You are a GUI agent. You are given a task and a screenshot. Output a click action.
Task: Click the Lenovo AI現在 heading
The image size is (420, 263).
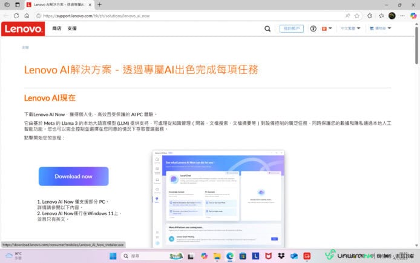(50, 98)
